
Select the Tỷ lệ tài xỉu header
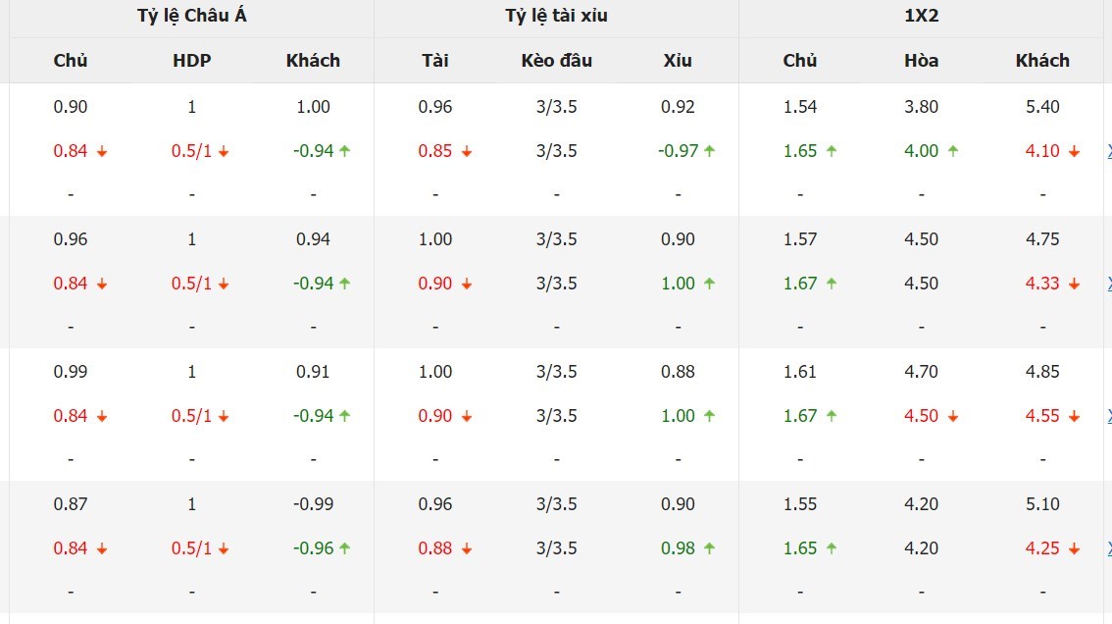(556, 16)
